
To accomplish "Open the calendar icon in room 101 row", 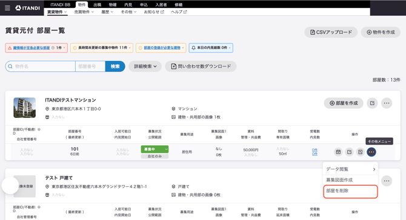I will point(338,152).
